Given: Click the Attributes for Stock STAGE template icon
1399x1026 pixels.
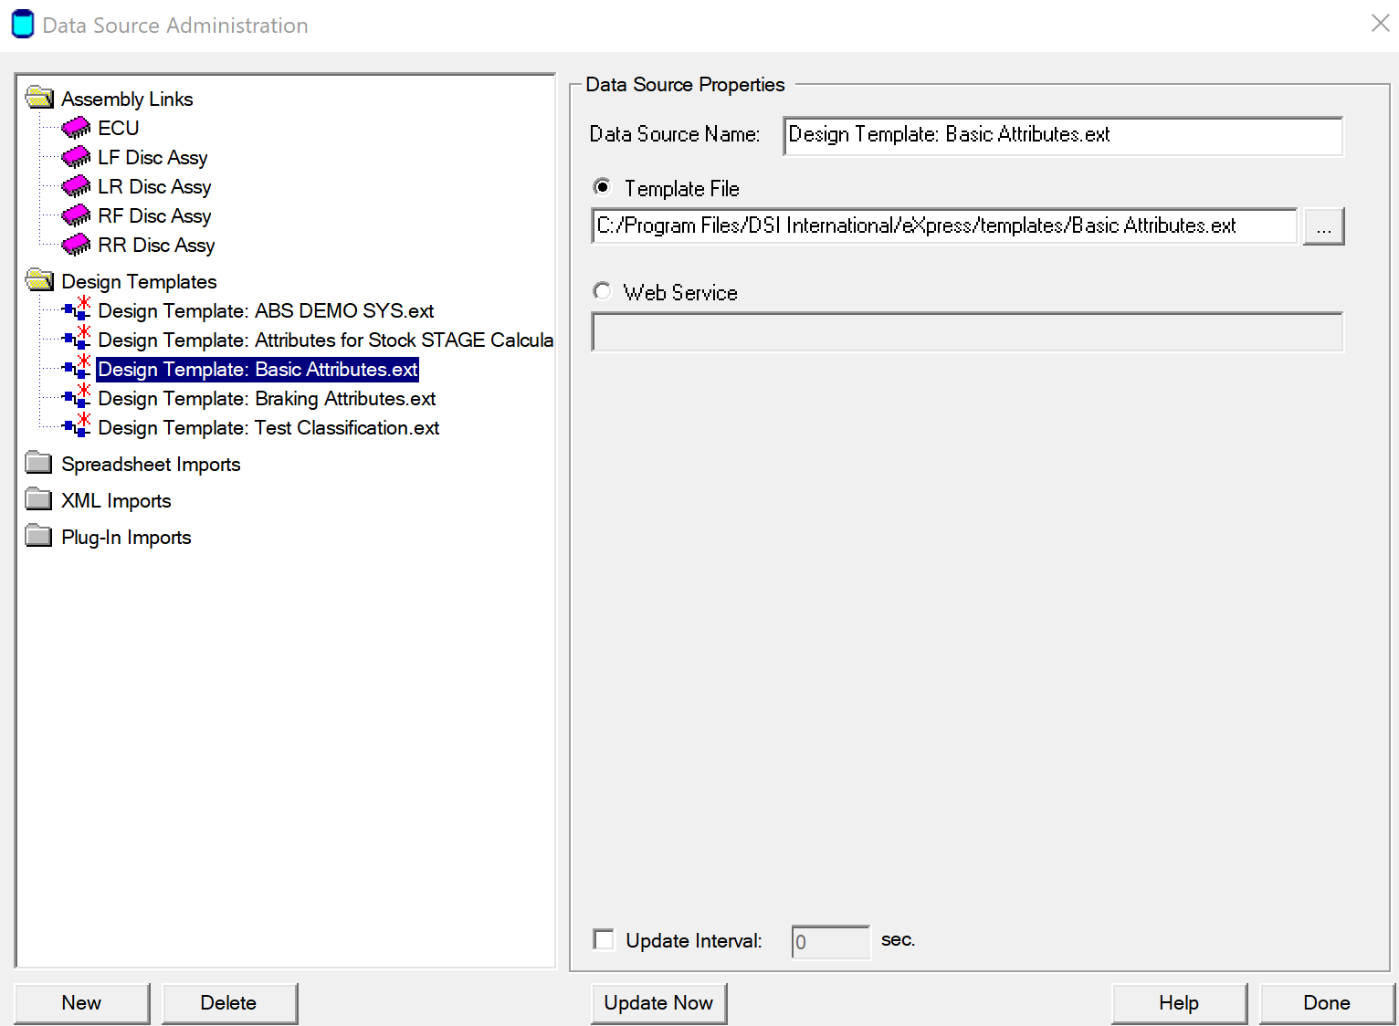Looking at the screenshot, I should [77, 338].
